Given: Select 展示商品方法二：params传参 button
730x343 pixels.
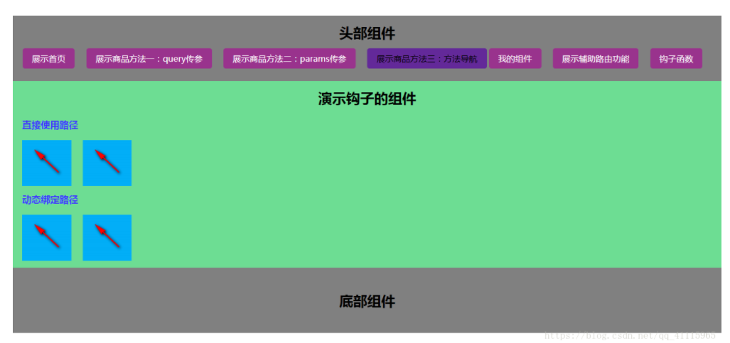Looking at the screenshot, I should 289,59.
